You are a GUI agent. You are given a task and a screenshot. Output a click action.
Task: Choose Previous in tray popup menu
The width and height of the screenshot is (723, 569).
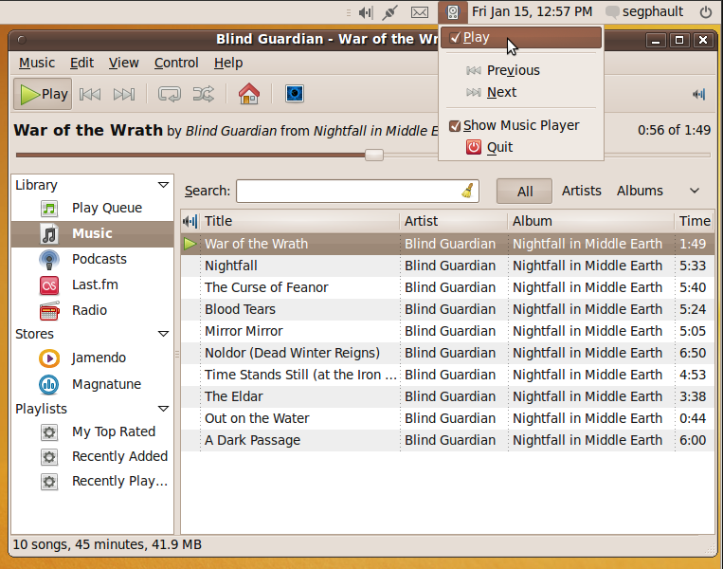coord(521,70)
